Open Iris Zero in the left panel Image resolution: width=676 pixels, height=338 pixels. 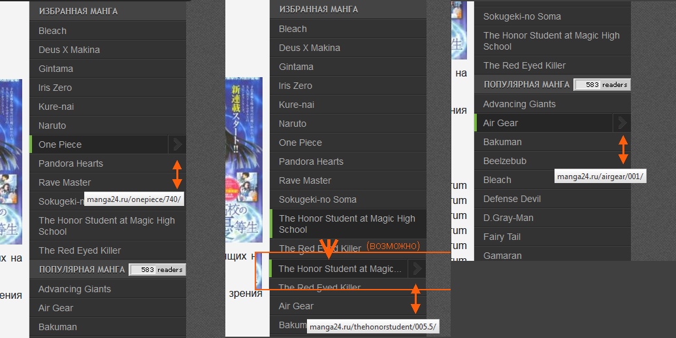click(x=108, y=88)
